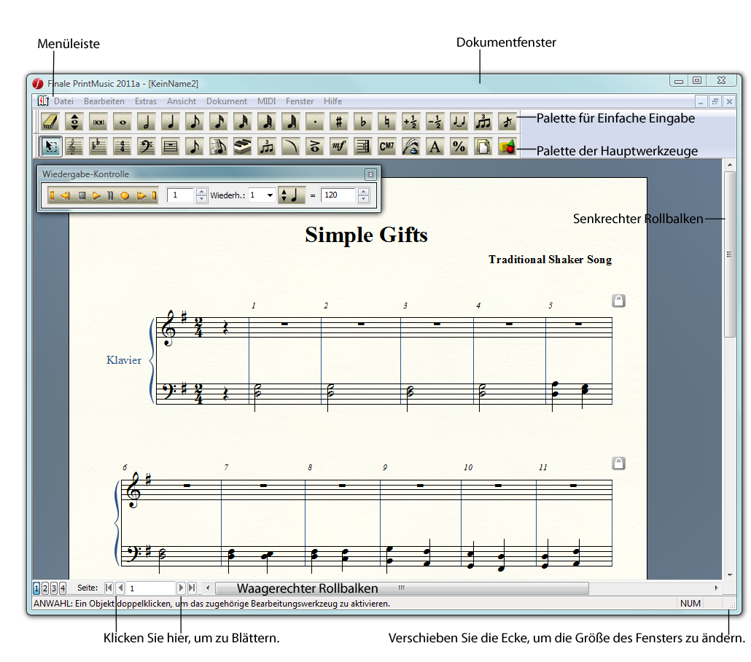
Task: Select the Time Signature tool
Action: [x=122, y=147]
